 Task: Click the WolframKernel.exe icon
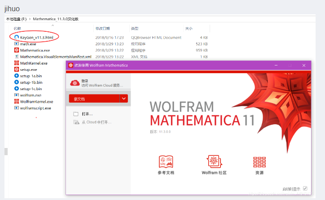click(16, 101)
